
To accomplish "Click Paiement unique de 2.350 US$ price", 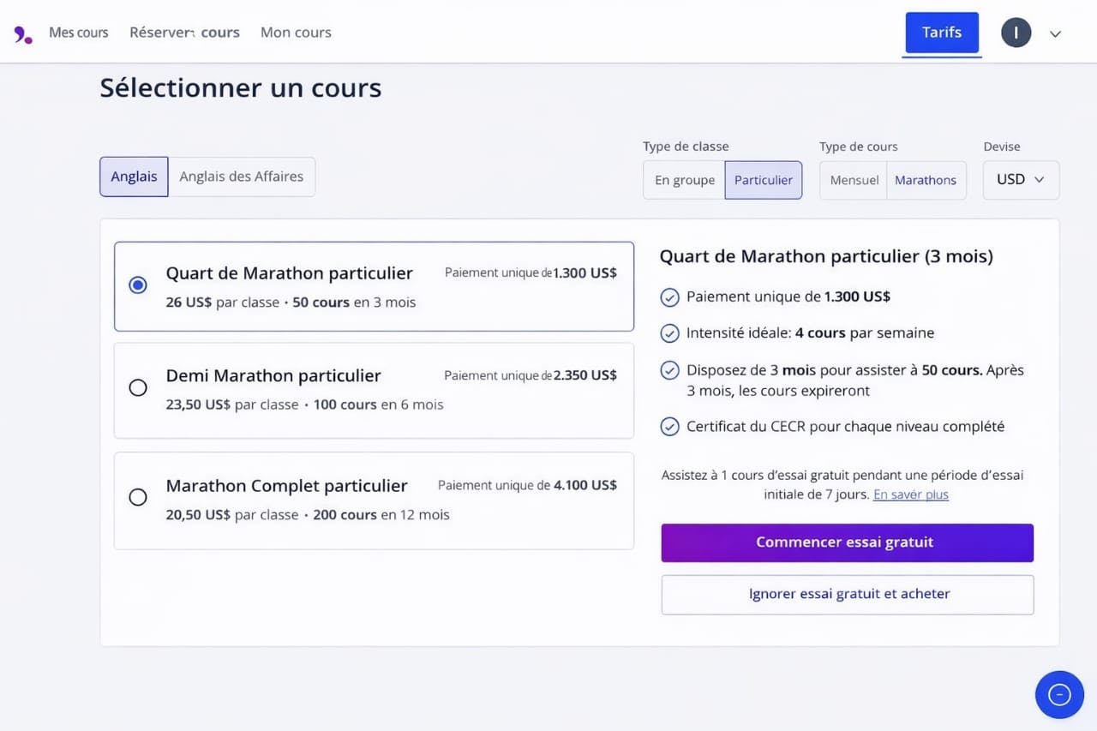I will pyautogui.click(x=531, y=375).
